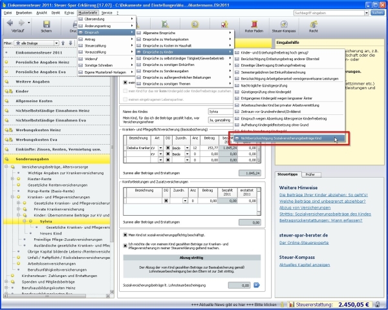Click the Name des Kindes field
The image size is (388, 310).
[x=221, y=112]
